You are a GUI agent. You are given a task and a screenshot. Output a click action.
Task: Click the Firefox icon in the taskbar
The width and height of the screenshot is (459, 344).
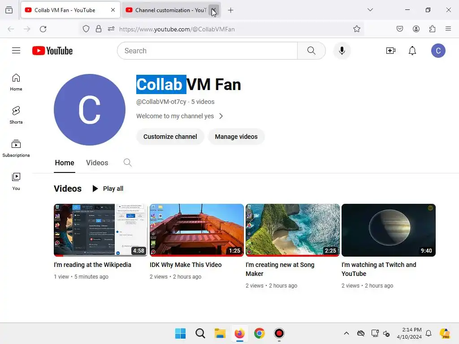240,333
